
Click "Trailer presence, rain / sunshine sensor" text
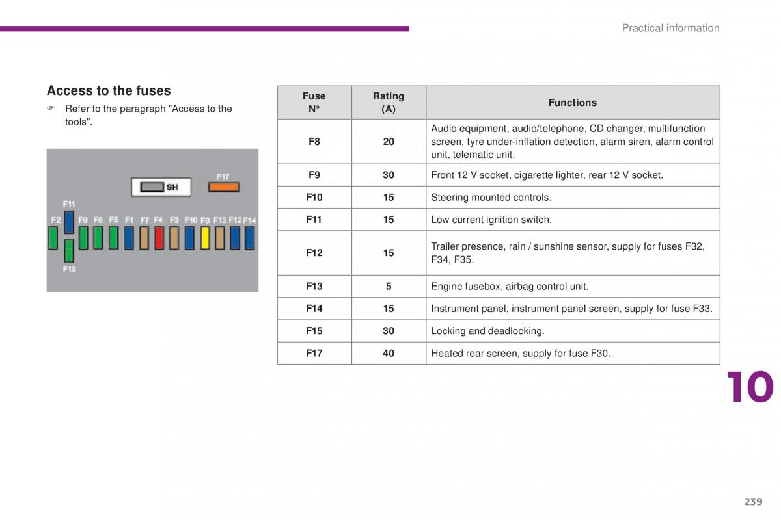(x=568, y=253)
